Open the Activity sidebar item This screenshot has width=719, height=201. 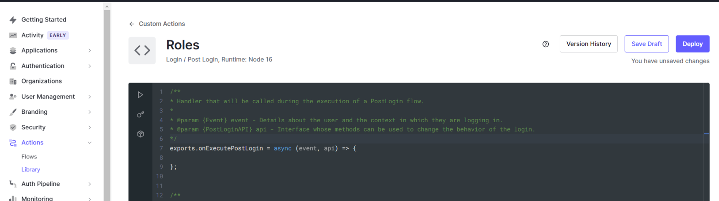pyautogui.click(x=32, y=35)
